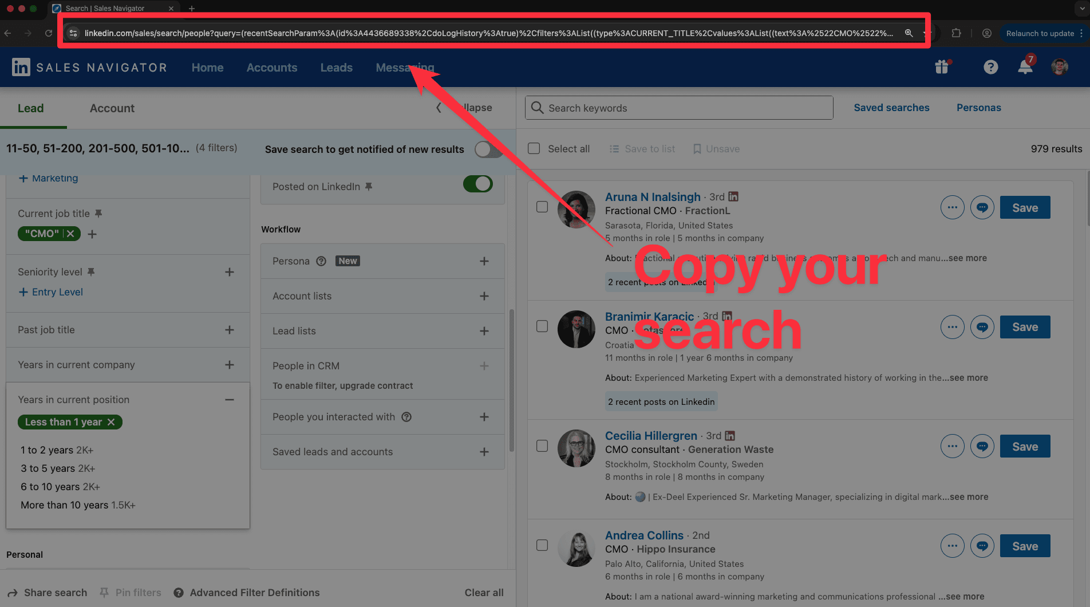Open the browser extensions puzzle icon
1090x607 pixels.
[956, 33]
